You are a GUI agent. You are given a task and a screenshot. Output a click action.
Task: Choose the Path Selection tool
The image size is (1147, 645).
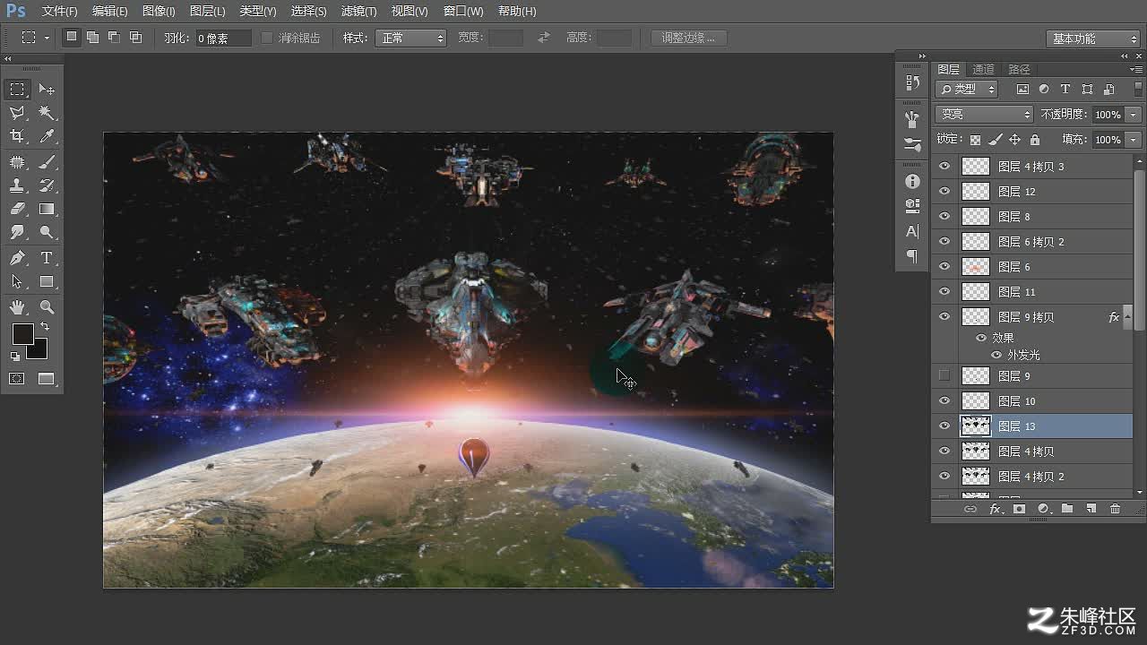(17, 281)
